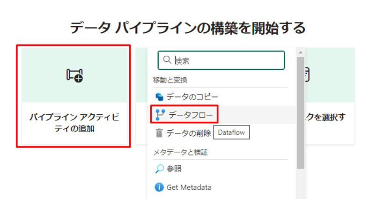Screen dimensions: 376x199
Task: Click the データのコピー database icon
Action: click(x=159, y=97)
